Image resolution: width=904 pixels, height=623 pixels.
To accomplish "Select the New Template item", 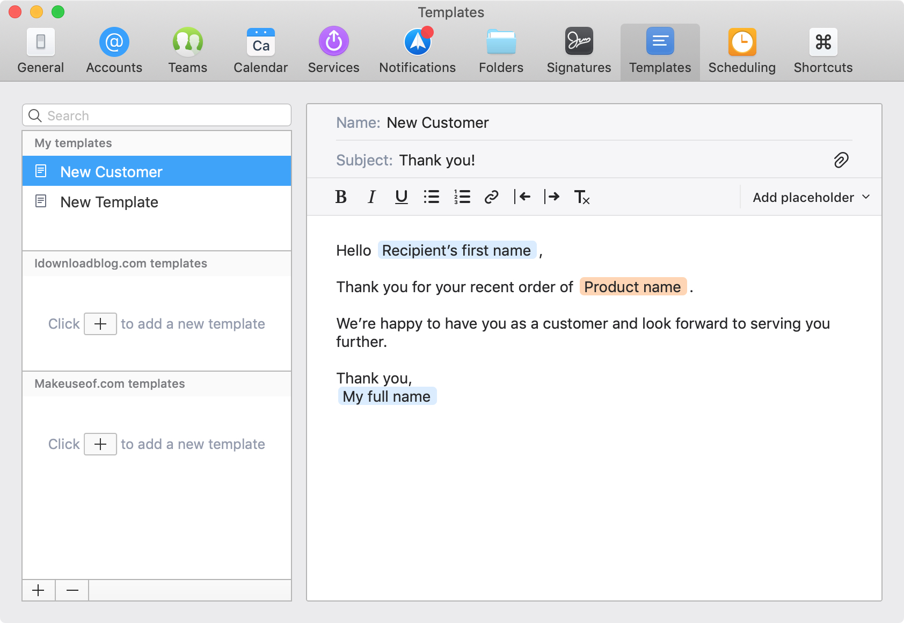I will pyautogui.click(x=108, y=202).
